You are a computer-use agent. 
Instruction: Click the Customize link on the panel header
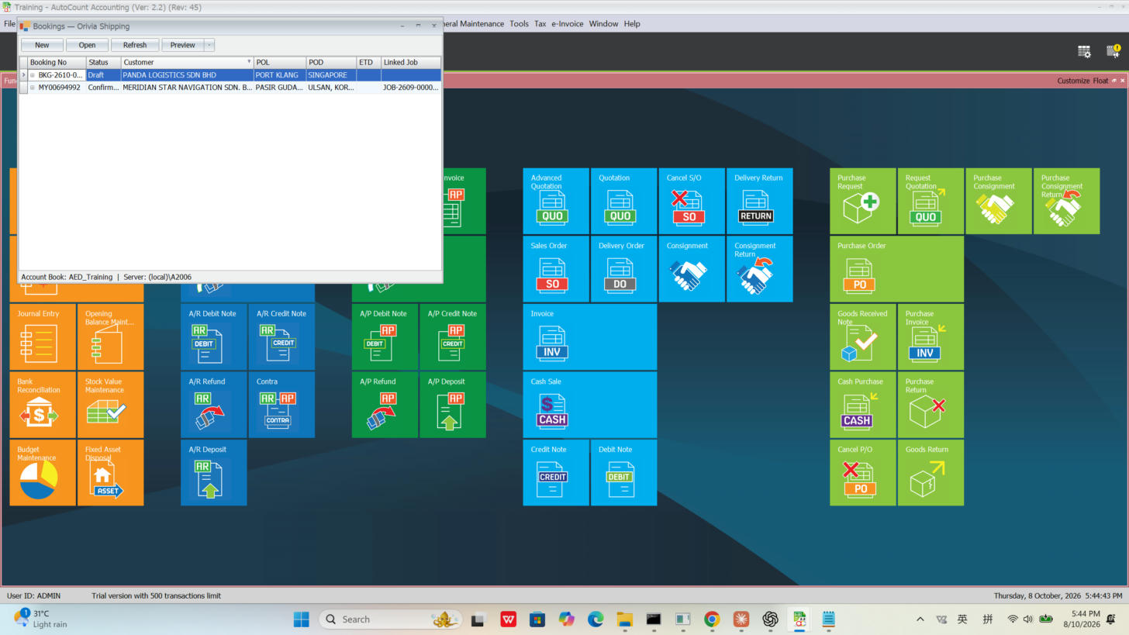click(x=1073, y=81)
